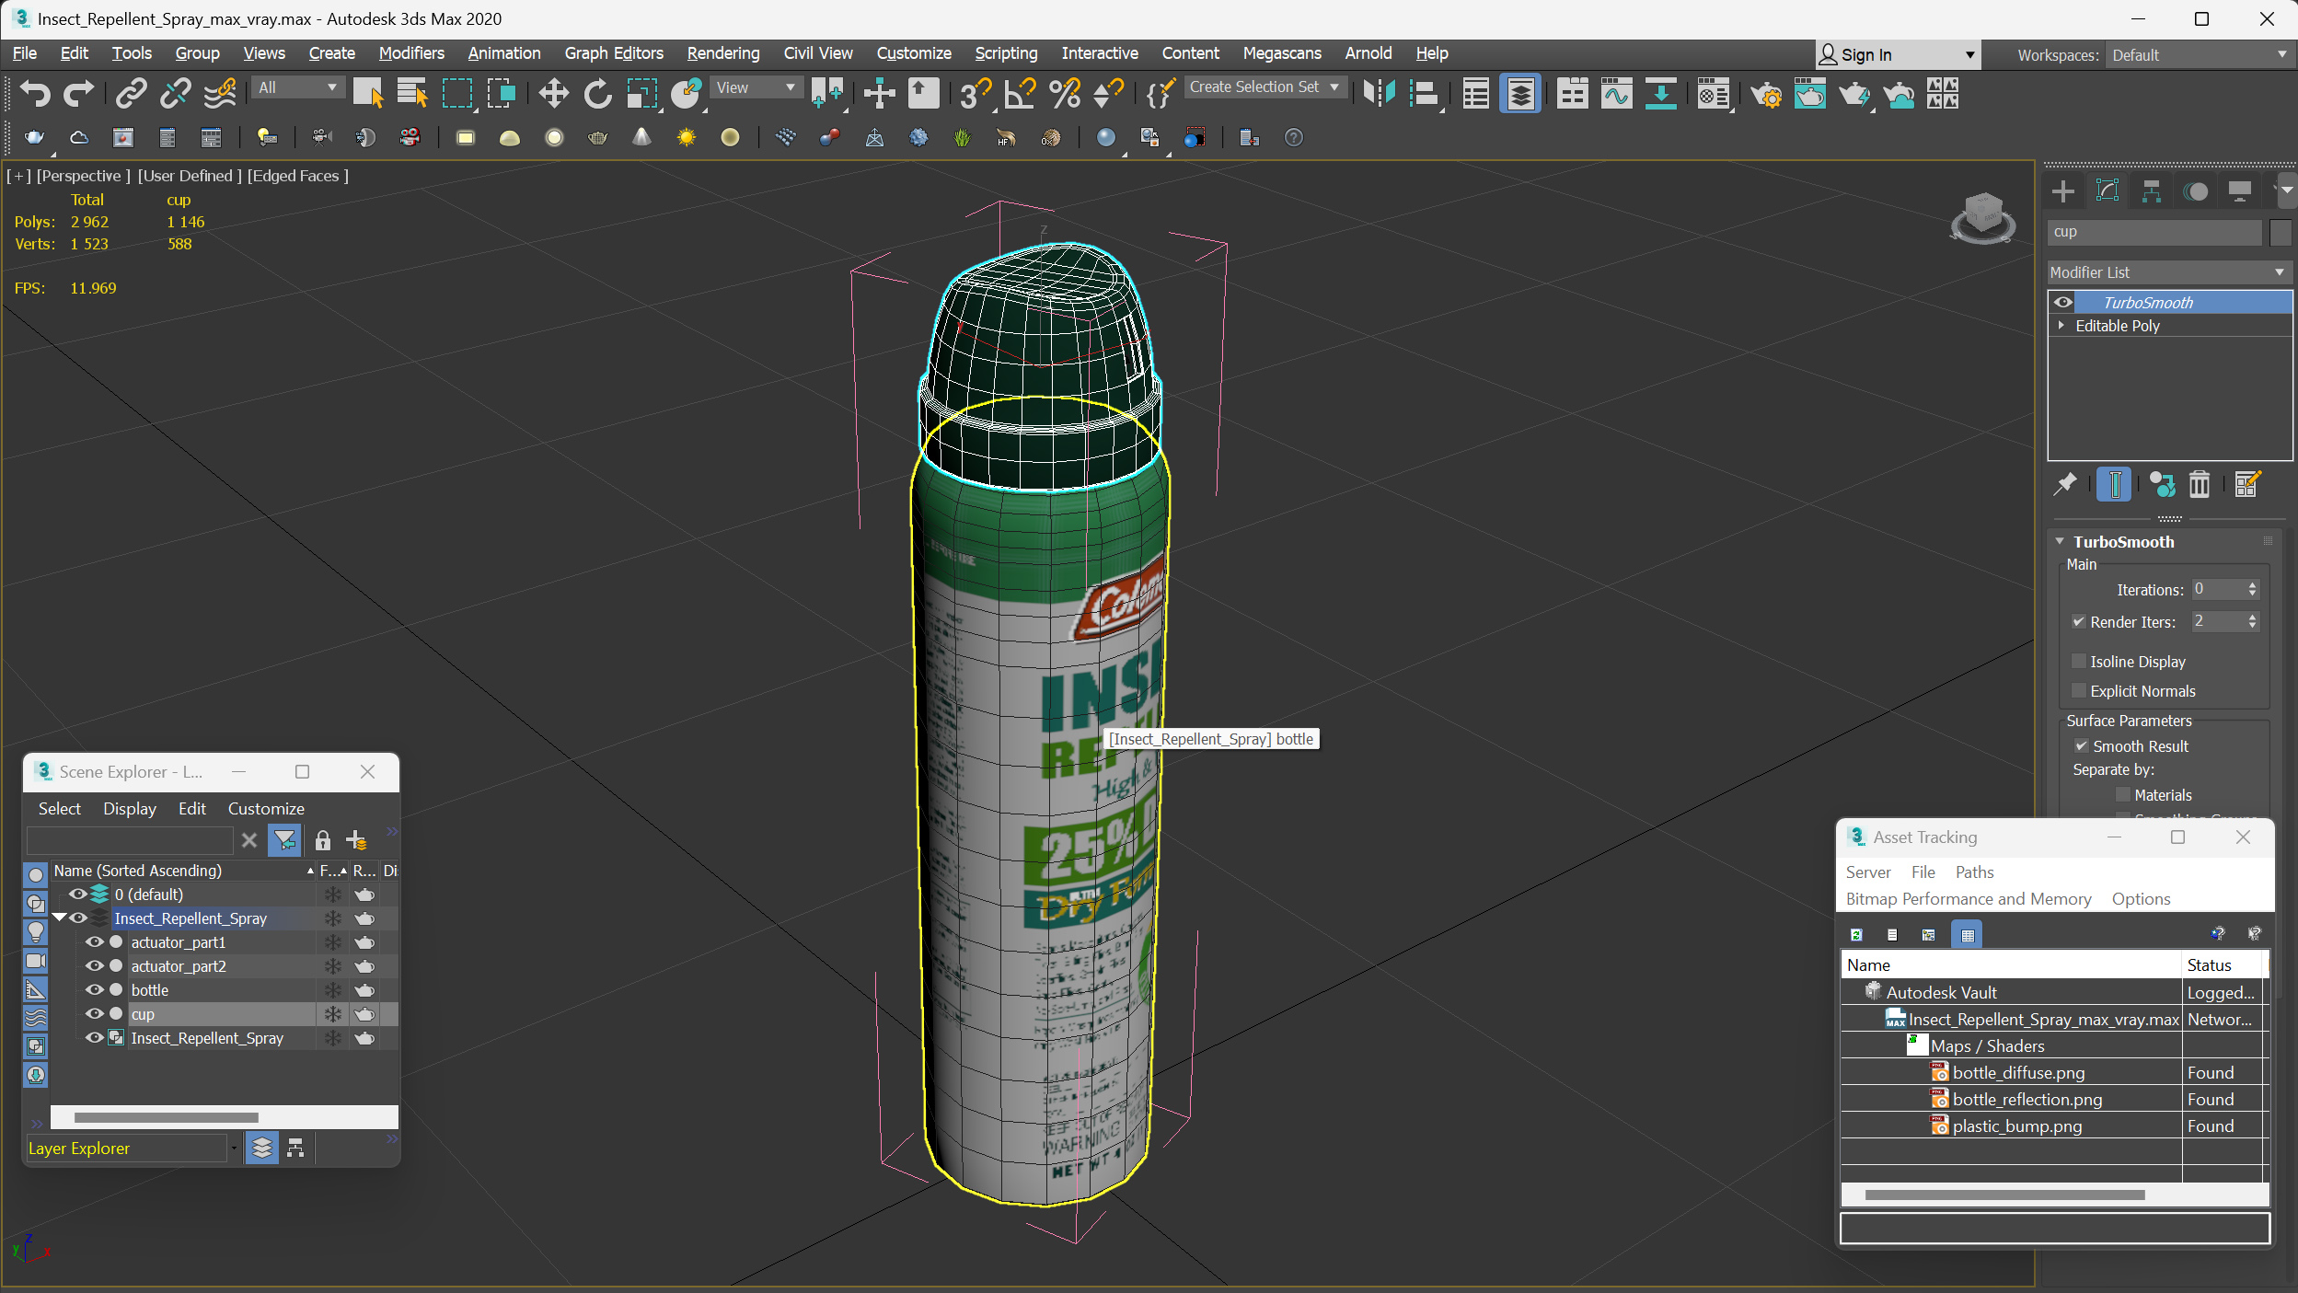Choose the Rectangular Selection Region tool
The height and width of the screenshot is (1293, 2298).
[x=457, y=93]
